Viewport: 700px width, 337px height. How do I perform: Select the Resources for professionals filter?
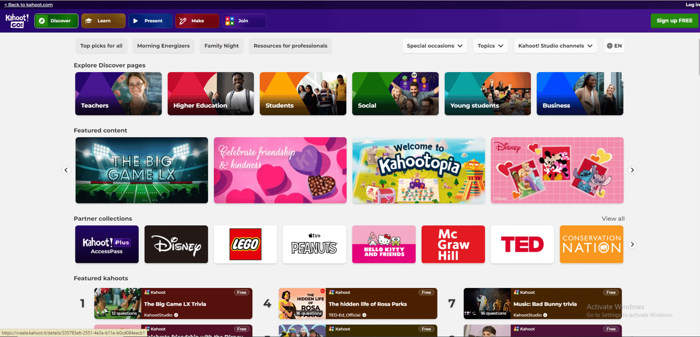click(x=291, y=46)
